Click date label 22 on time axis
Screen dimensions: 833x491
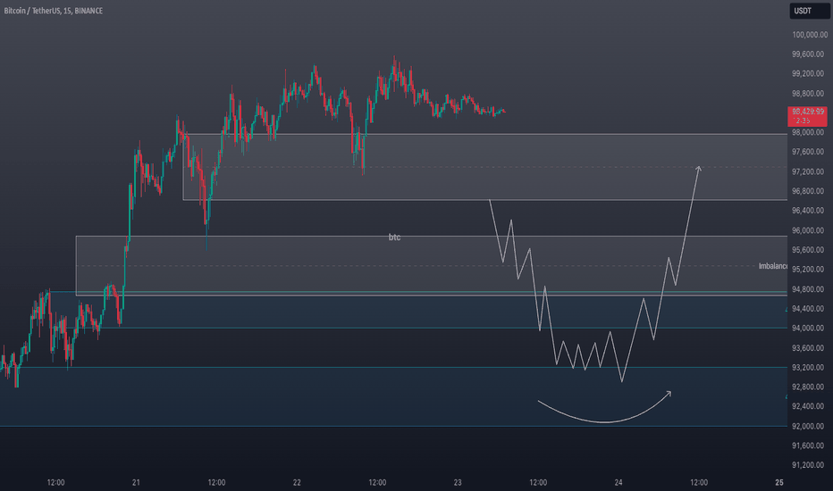click(297, 482)
